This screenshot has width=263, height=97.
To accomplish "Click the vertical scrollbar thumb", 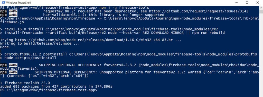I will tap(261, 12).
